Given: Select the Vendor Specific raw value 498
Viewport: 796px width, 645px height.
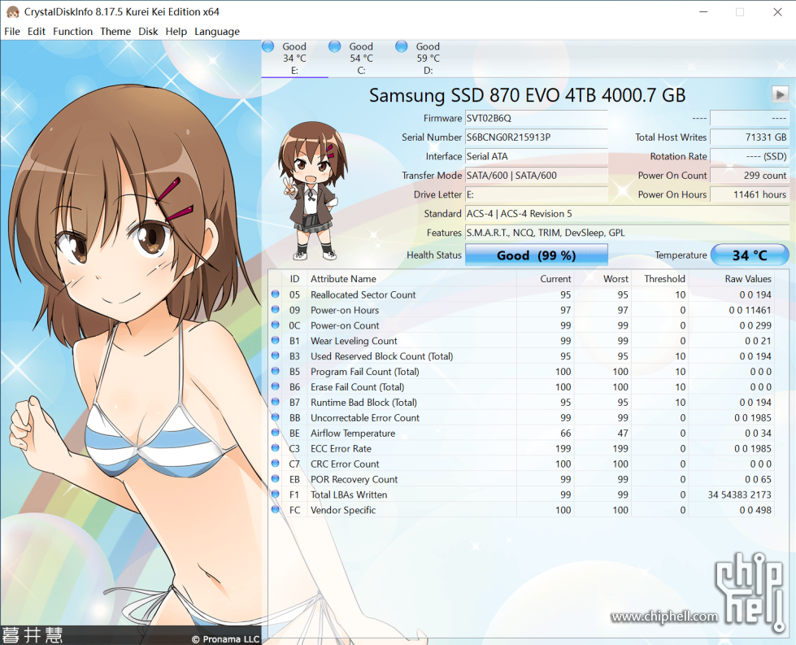Looking at the screenshot, I should tap(755, 510).
